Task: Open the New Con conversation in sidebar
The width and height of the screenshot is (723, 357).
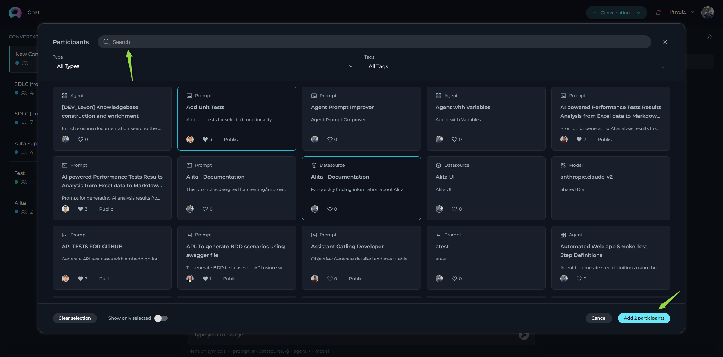Action: point(24,58)
